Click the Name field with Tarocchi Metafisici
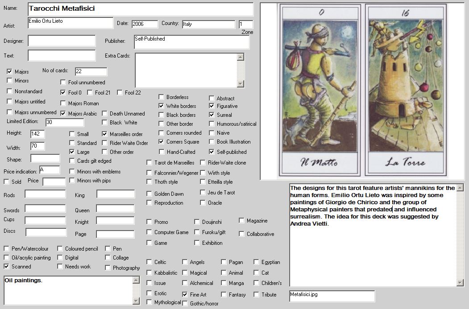 140,9
